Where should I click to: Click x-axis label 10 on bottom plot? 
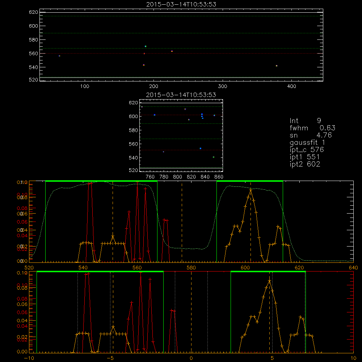353,358
